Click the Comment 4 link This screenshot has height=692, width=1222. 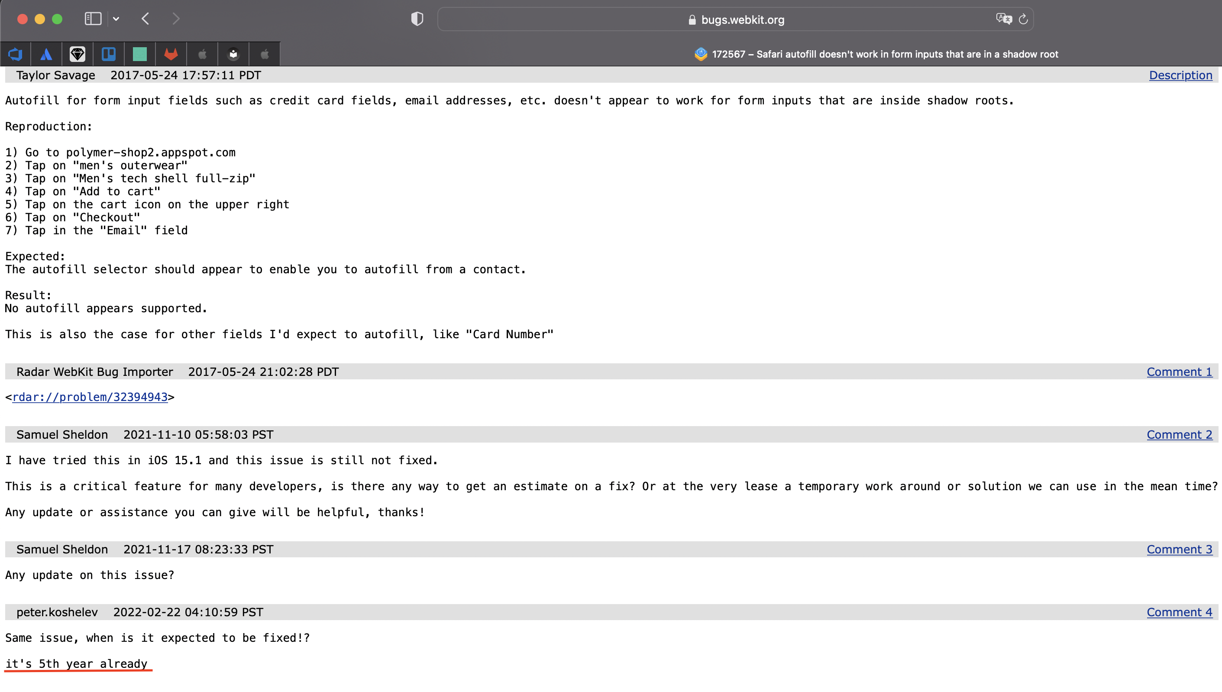[1179, 612]
